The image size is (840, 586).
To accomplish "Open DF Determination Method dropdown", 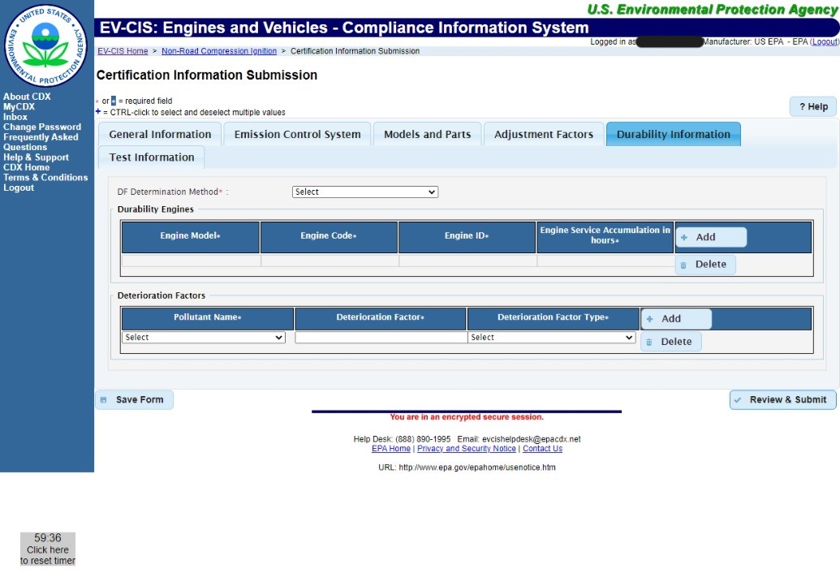I will tap(365, 192).
